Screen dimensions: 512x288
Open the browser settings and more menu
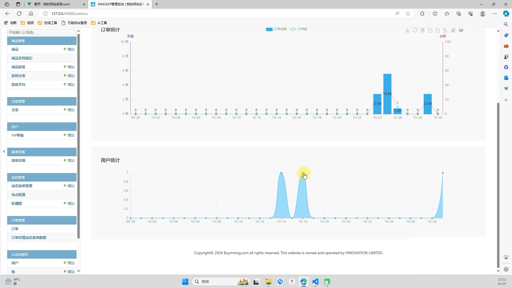point(495,14)
